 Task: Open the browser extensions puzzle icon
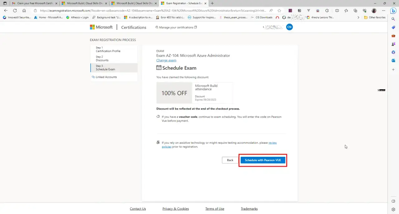pyautogui.click(x=327, y=11)
